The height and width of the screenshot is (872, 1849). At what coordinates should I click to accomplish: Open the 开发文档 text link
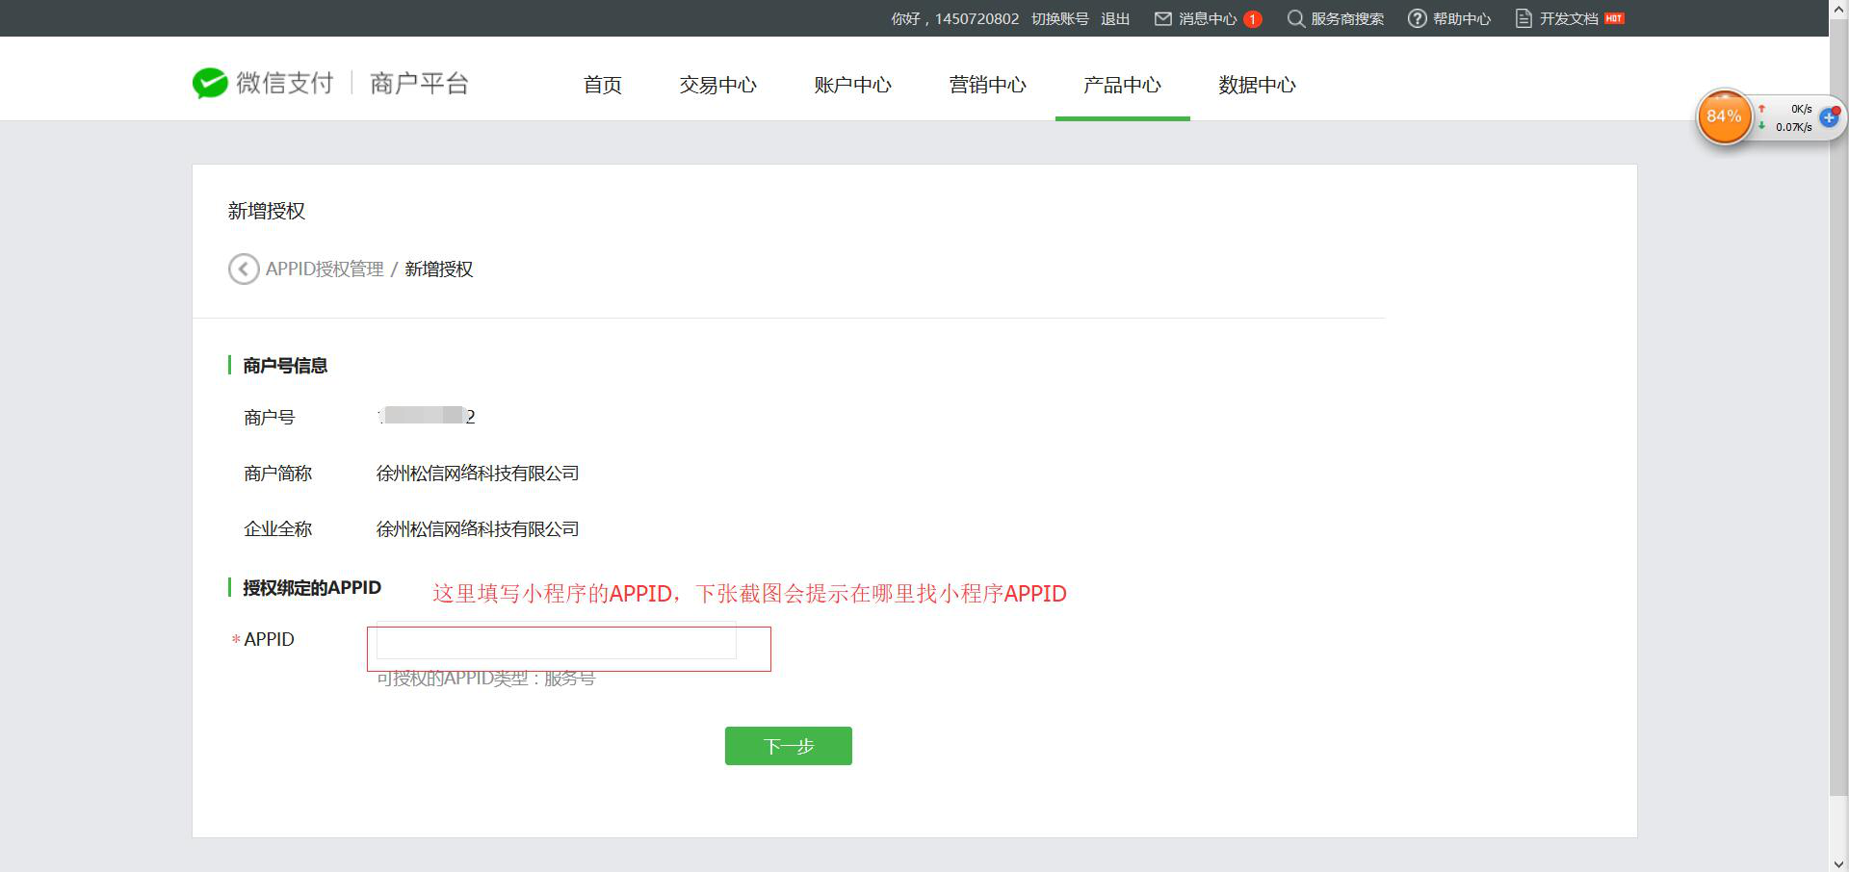1569,18
